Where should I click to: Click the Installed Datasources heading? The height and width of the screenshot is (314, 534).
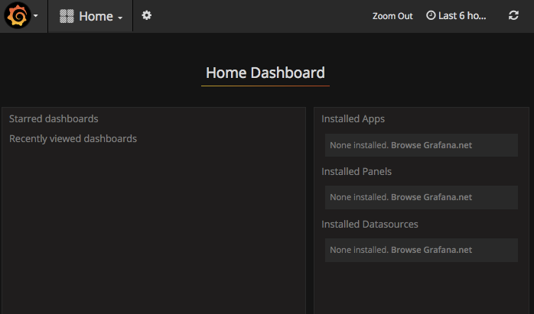point(370,224)
